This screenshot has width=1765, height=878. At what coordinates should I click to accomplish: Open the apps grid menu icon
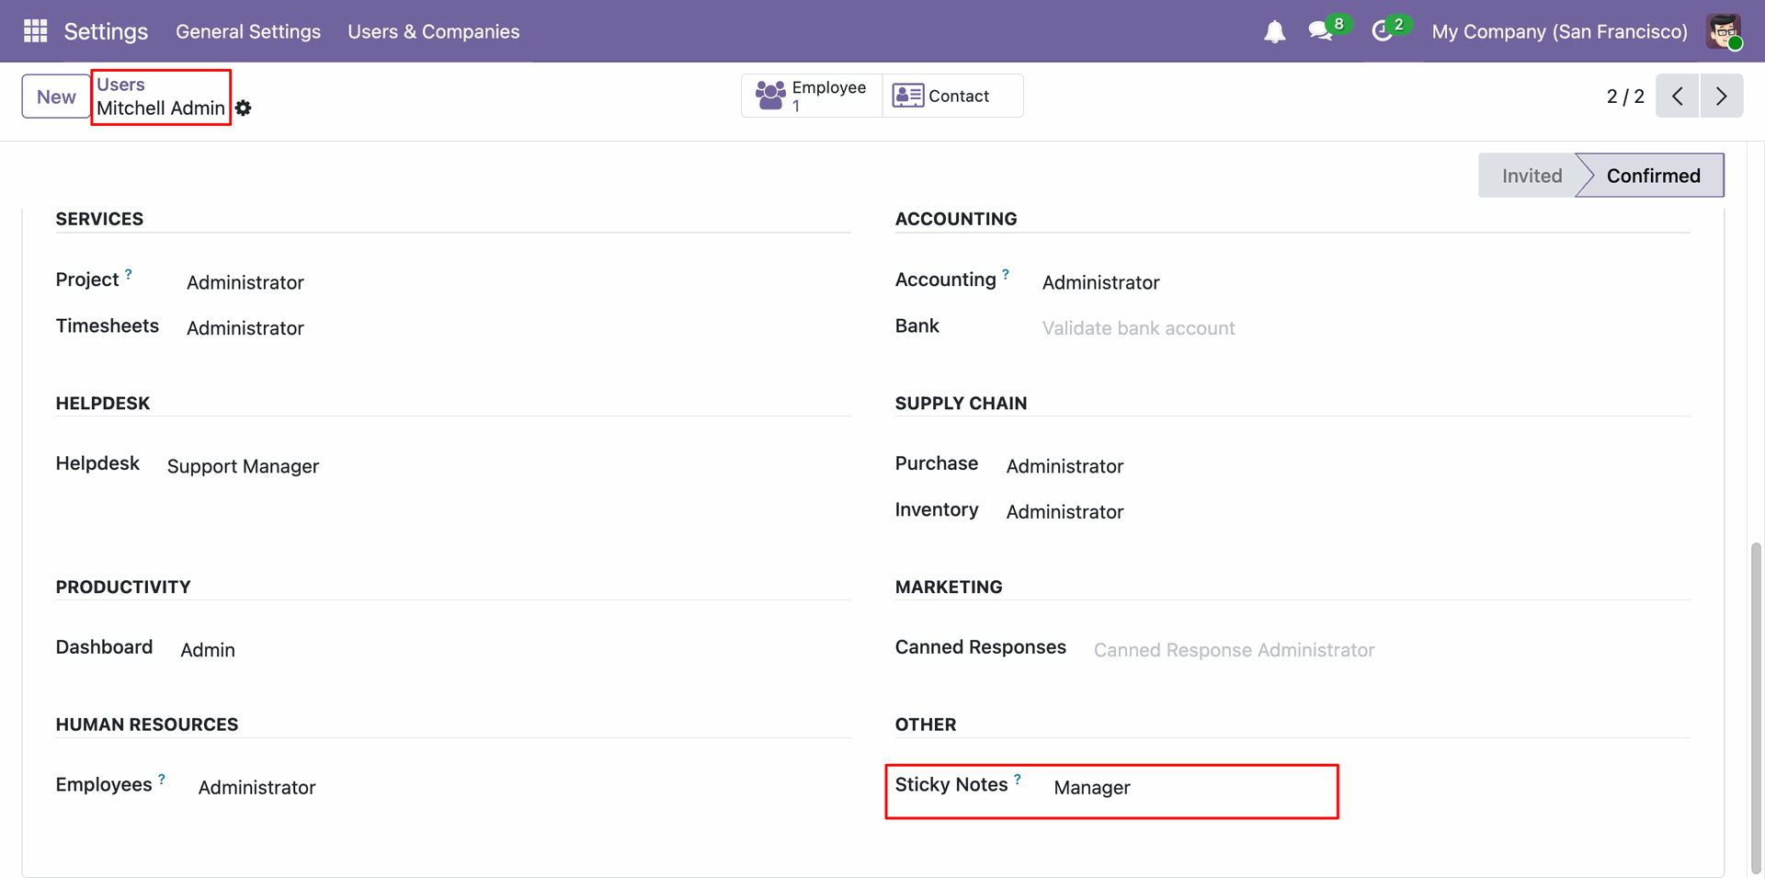coord(35,31)
